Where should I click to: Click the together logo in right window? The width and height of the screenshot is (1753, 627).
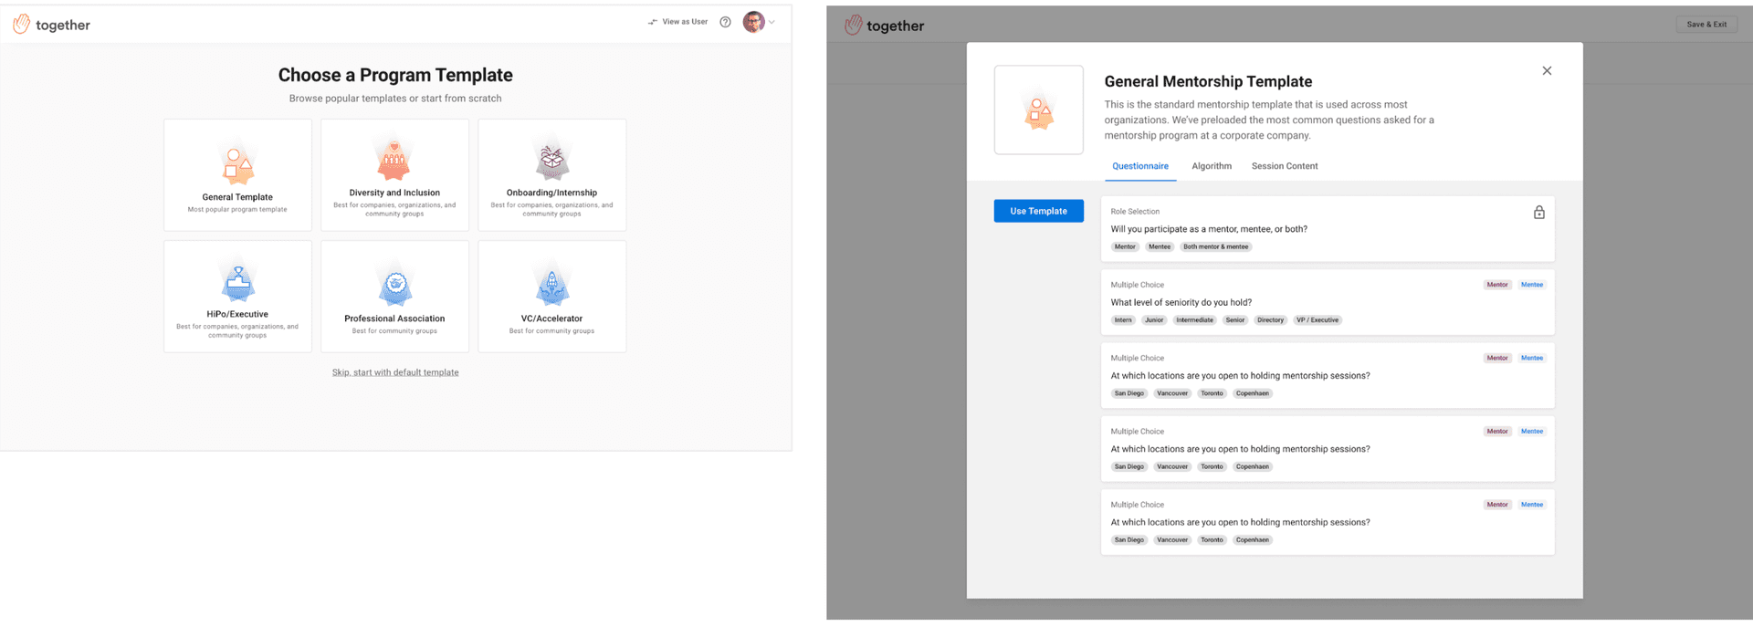point(885,26)
